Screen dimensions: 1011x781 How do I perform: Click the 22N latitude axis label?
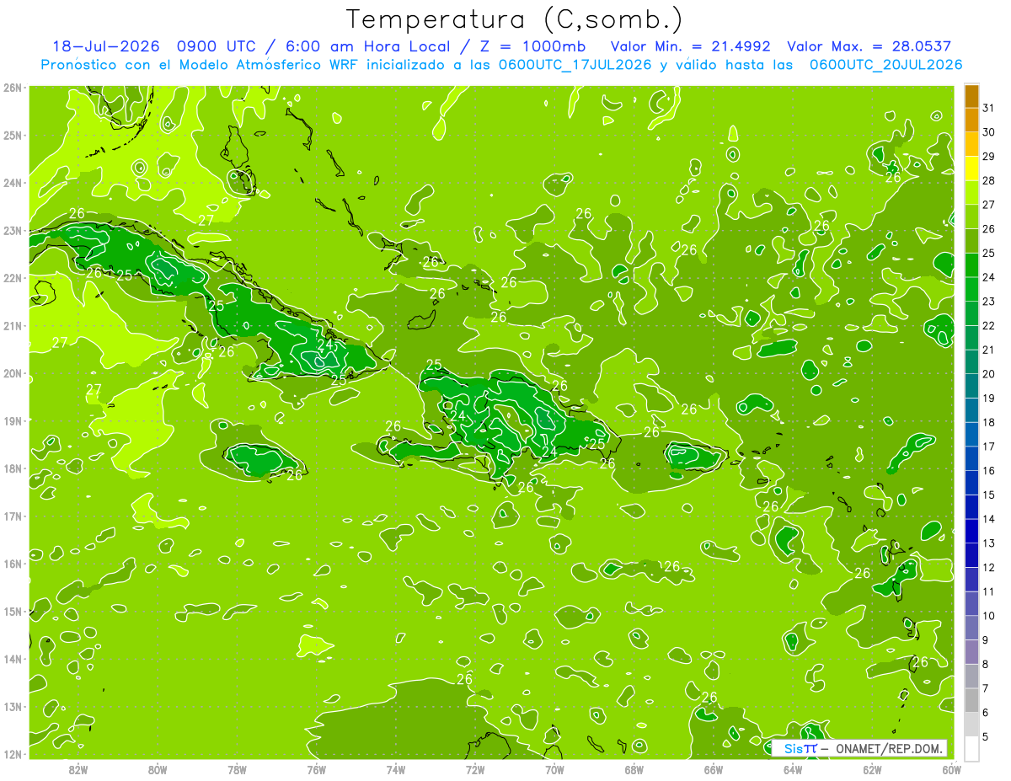tap(13, 278)
